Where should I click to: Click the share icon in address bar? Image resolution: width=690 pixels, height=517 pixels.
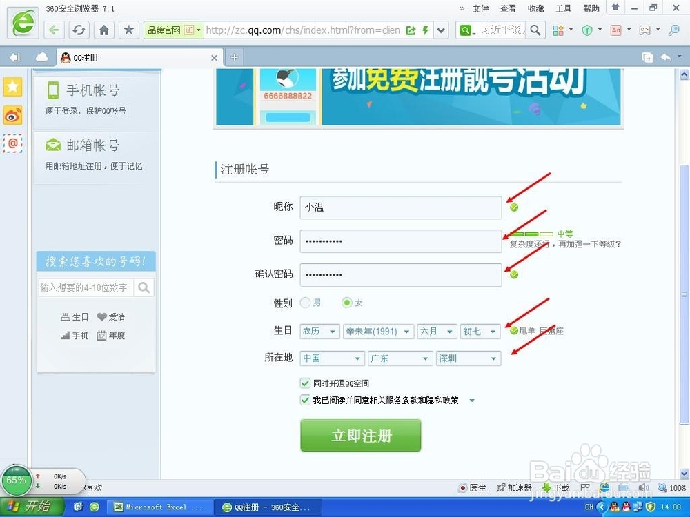tap(411, 30)
